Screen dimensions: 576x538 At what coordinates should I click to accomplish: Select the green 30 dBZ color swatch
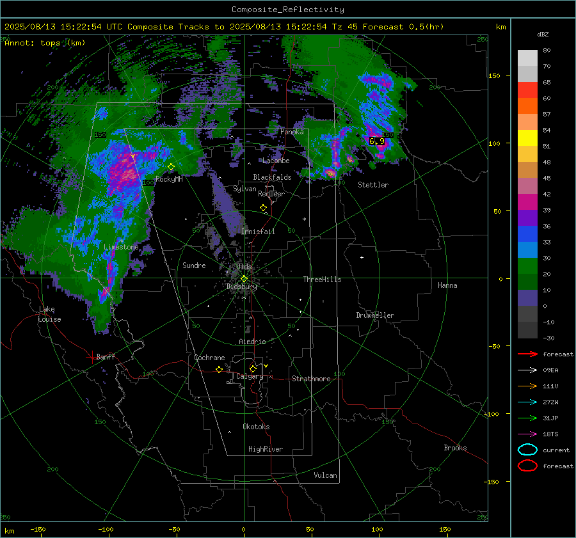(x=527, y=265)
